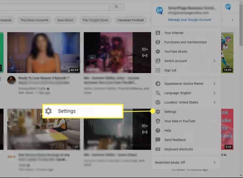Select the Tonight Show chip

click(95, 20)
